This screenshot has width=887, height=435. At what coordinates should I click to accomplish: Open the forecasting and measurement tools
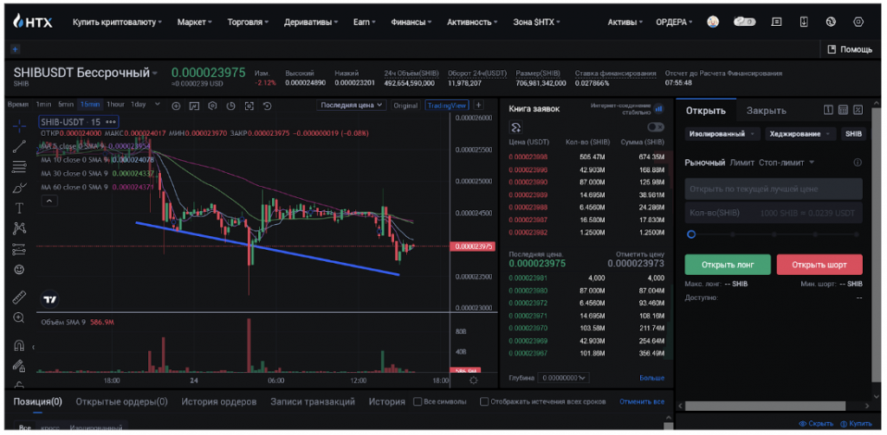(x=19, y=250)
